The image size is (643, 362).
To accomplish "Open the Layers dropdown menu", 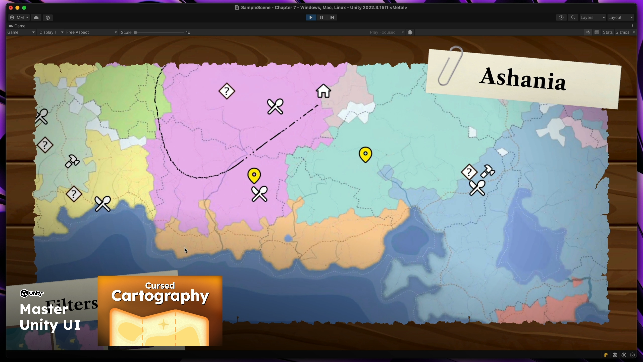I will click(x=592, y=17).
